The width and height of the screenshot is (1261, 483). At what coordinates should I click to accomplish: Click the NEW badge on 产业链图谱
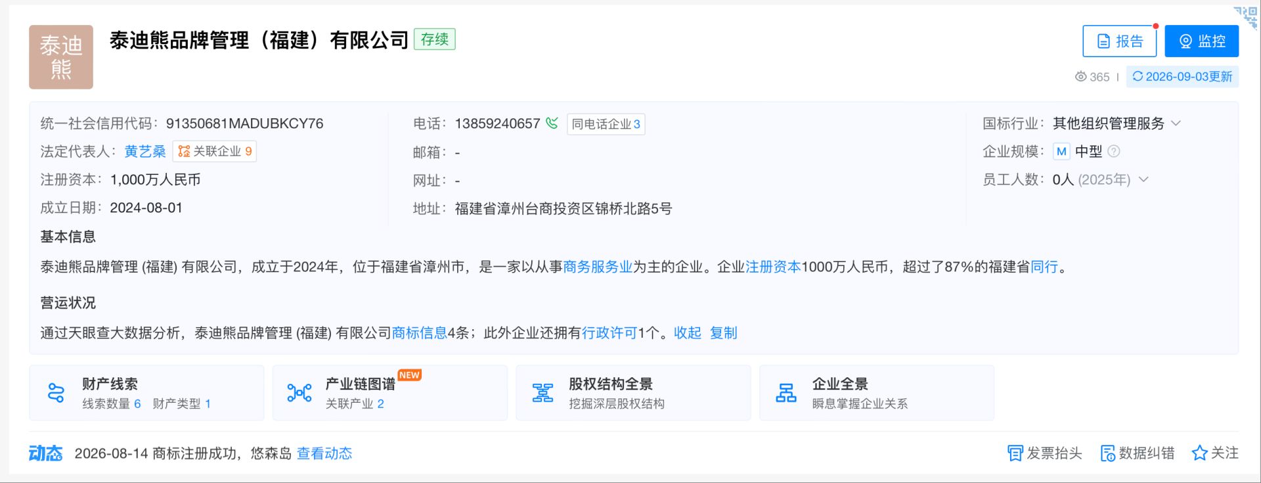coord(409,375)
